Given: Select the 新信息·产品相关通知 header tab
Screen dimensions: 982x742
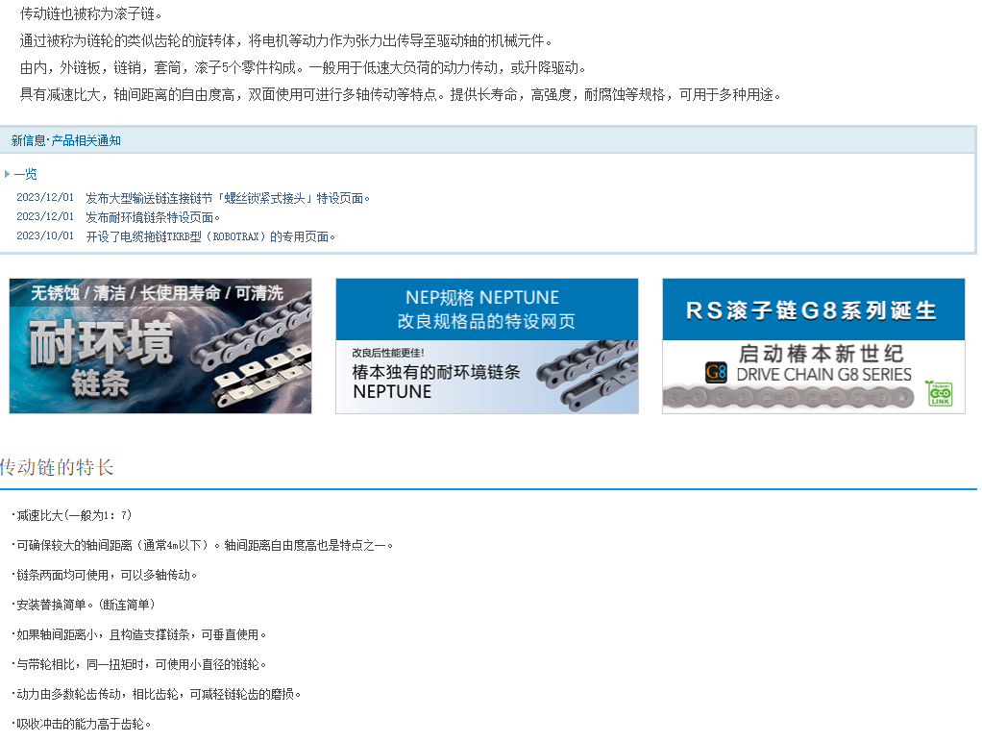Looking at the screenshot, I should pos(67,139).
